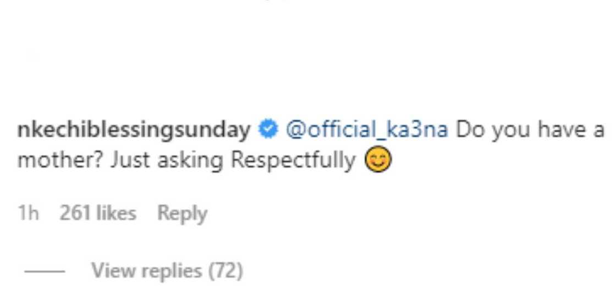616x308 pixels.
Task: Click the dash line beside View replies
Action: (45, 271)
